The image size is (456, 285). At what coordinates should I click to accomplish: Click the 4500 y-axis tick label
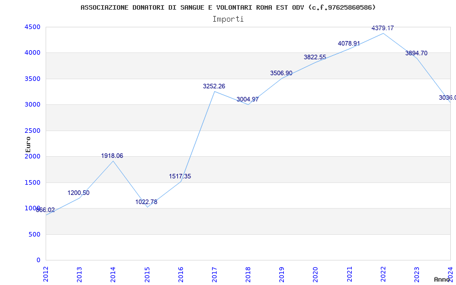(x=32, y=27)
